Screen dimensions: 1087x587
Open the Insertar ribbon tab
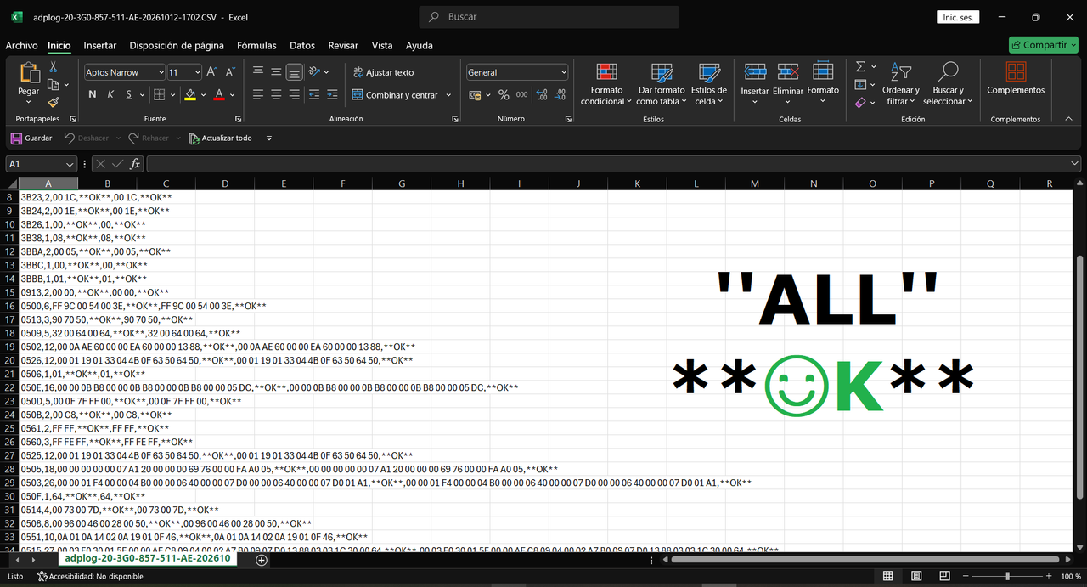[x=100, y=46]
